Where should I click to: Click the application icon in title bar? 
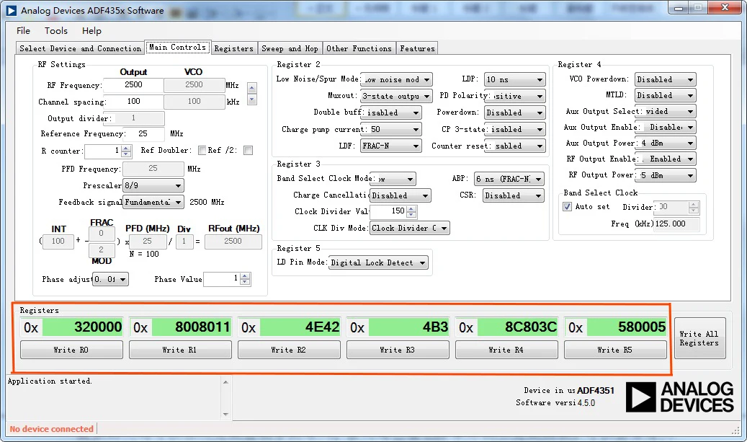tap(11, 11)
